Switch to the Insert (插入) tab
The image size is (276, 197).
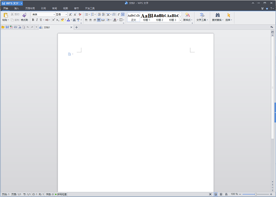click(x=17, y=8)
